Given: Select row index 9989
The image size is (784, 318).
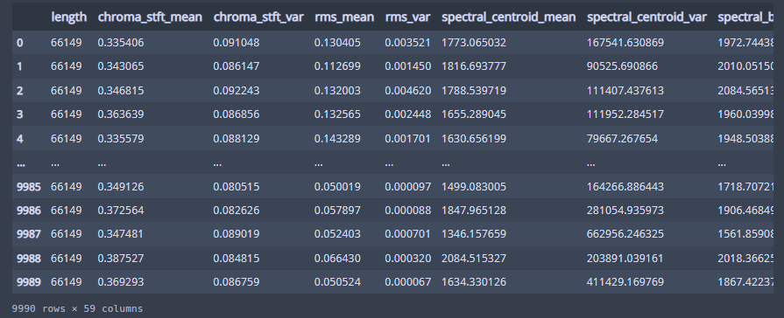Looking at the screenshot, I should [29, 282].
